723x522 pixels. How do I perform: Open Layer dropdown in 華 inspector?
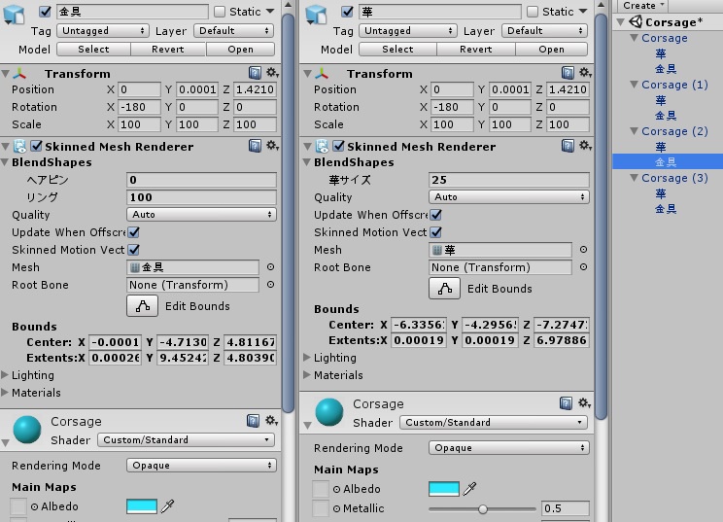544,31
